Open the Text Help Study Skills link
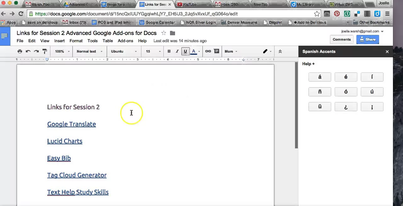Image resolution: width=403 pixels, height=206 pixels. (x=78, y=192)
